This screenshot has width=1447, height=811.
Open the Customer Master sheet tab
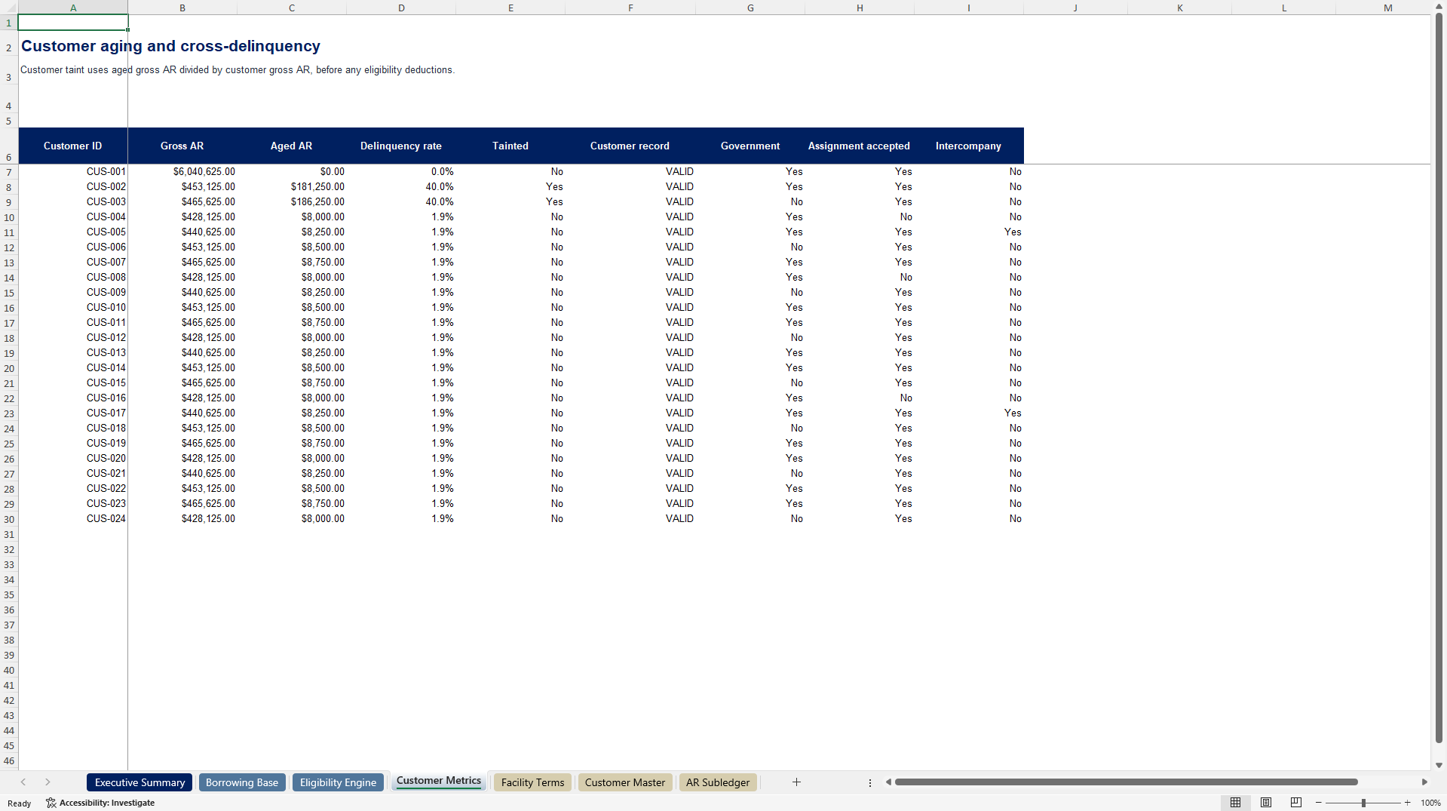(x=625, y=782)
